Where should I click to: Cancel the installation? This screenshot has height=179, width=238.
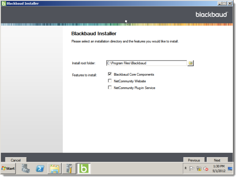[x=16, y=160]
